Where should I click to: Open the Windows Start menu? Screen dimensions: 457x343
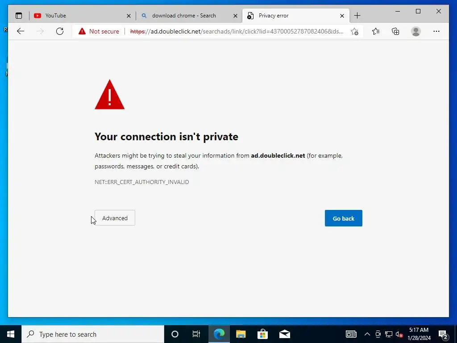coord(11,334)
